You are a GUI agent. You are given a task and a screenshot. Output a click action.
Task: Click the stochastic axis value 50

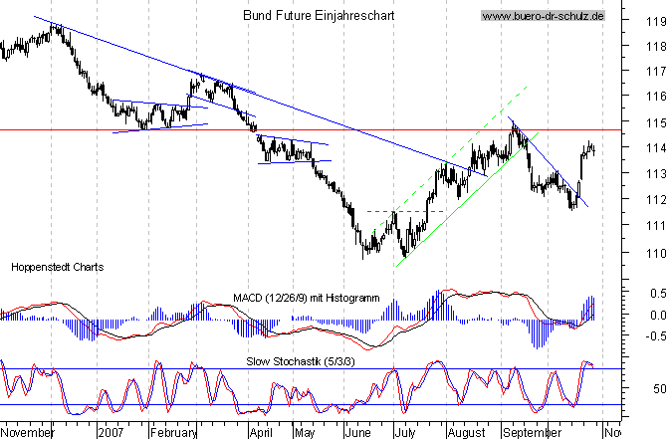[660, 388]
